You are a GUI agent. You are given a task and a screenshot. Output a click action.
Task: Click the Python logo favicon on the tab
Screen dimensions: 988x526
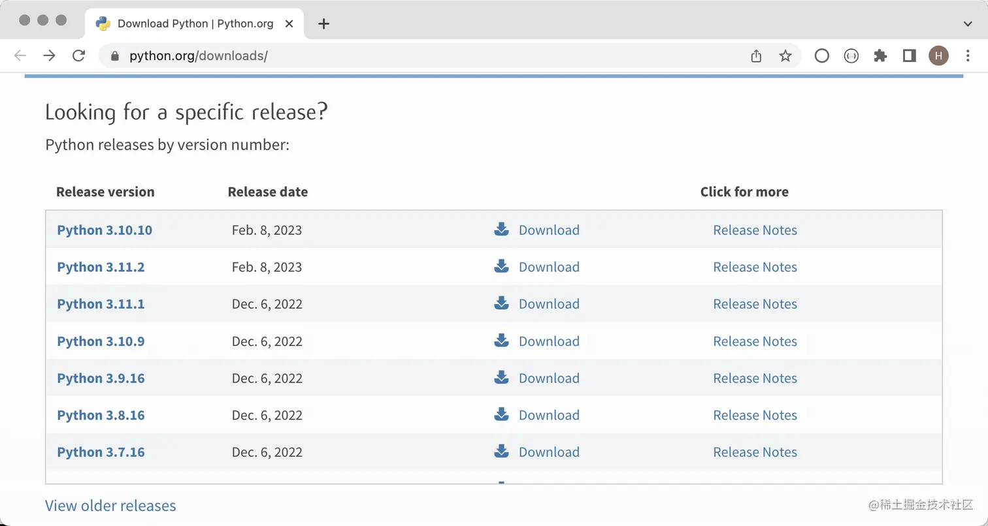tap(104, 23)
